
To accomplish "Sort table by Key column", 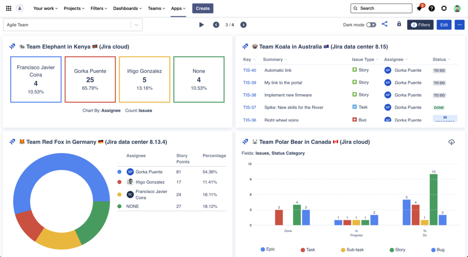I will point(249,60).
